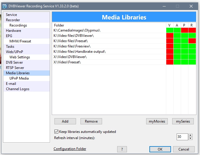Select Media Libraries in the sidebar
This screenshot has width=200, height=155.
coord(27,73)
